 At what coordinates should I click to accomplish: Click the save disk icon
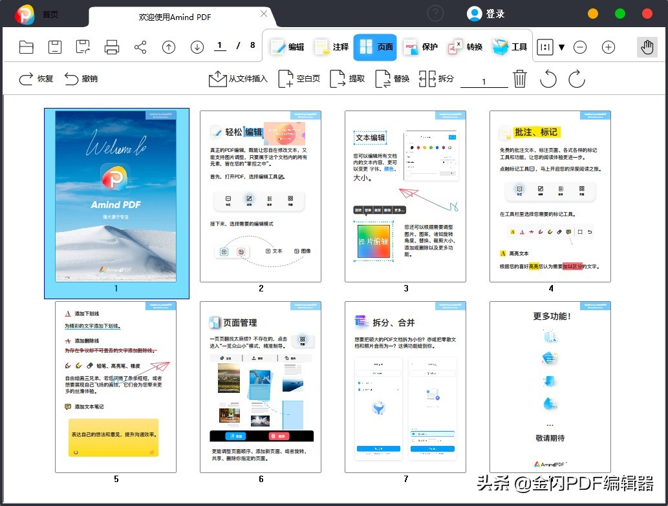pos(54,47)
